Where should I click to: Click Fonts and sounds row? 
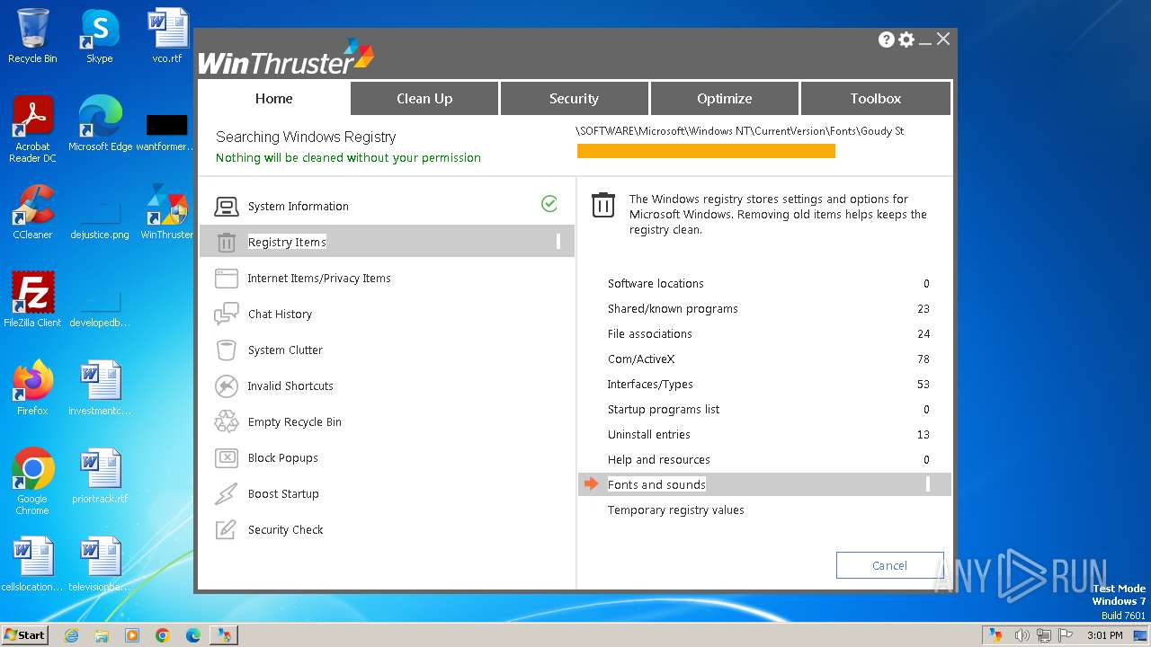click(764, 484)
